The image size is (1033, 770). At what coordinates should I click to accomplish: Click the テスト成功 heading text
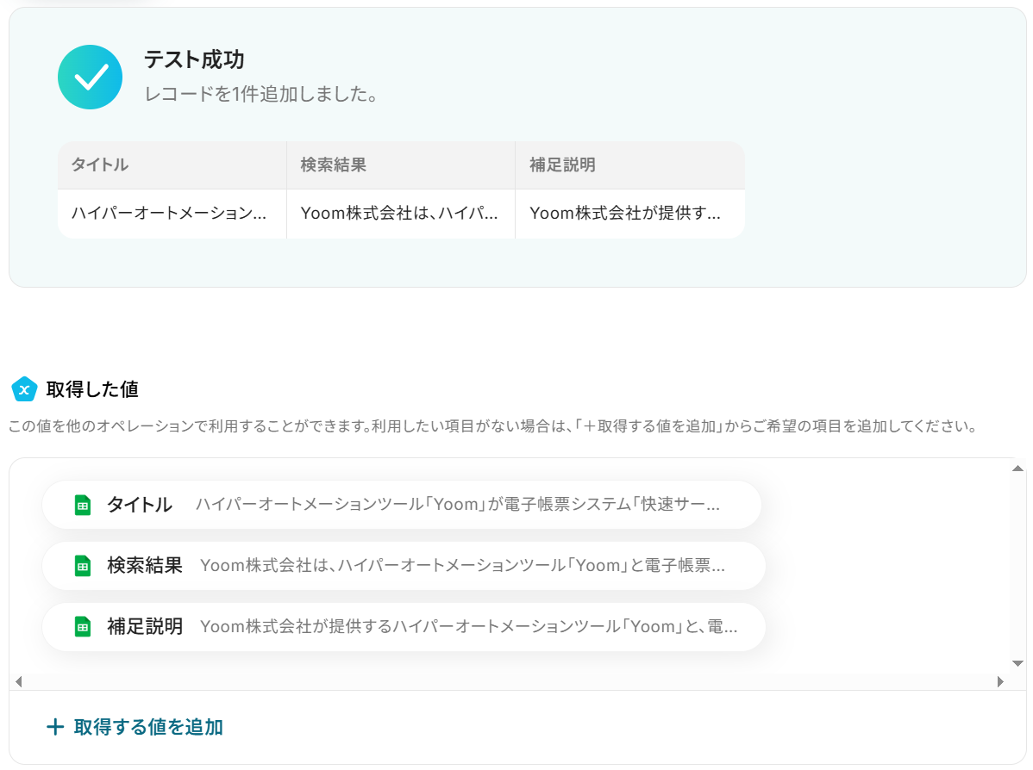tap(194, 60)
